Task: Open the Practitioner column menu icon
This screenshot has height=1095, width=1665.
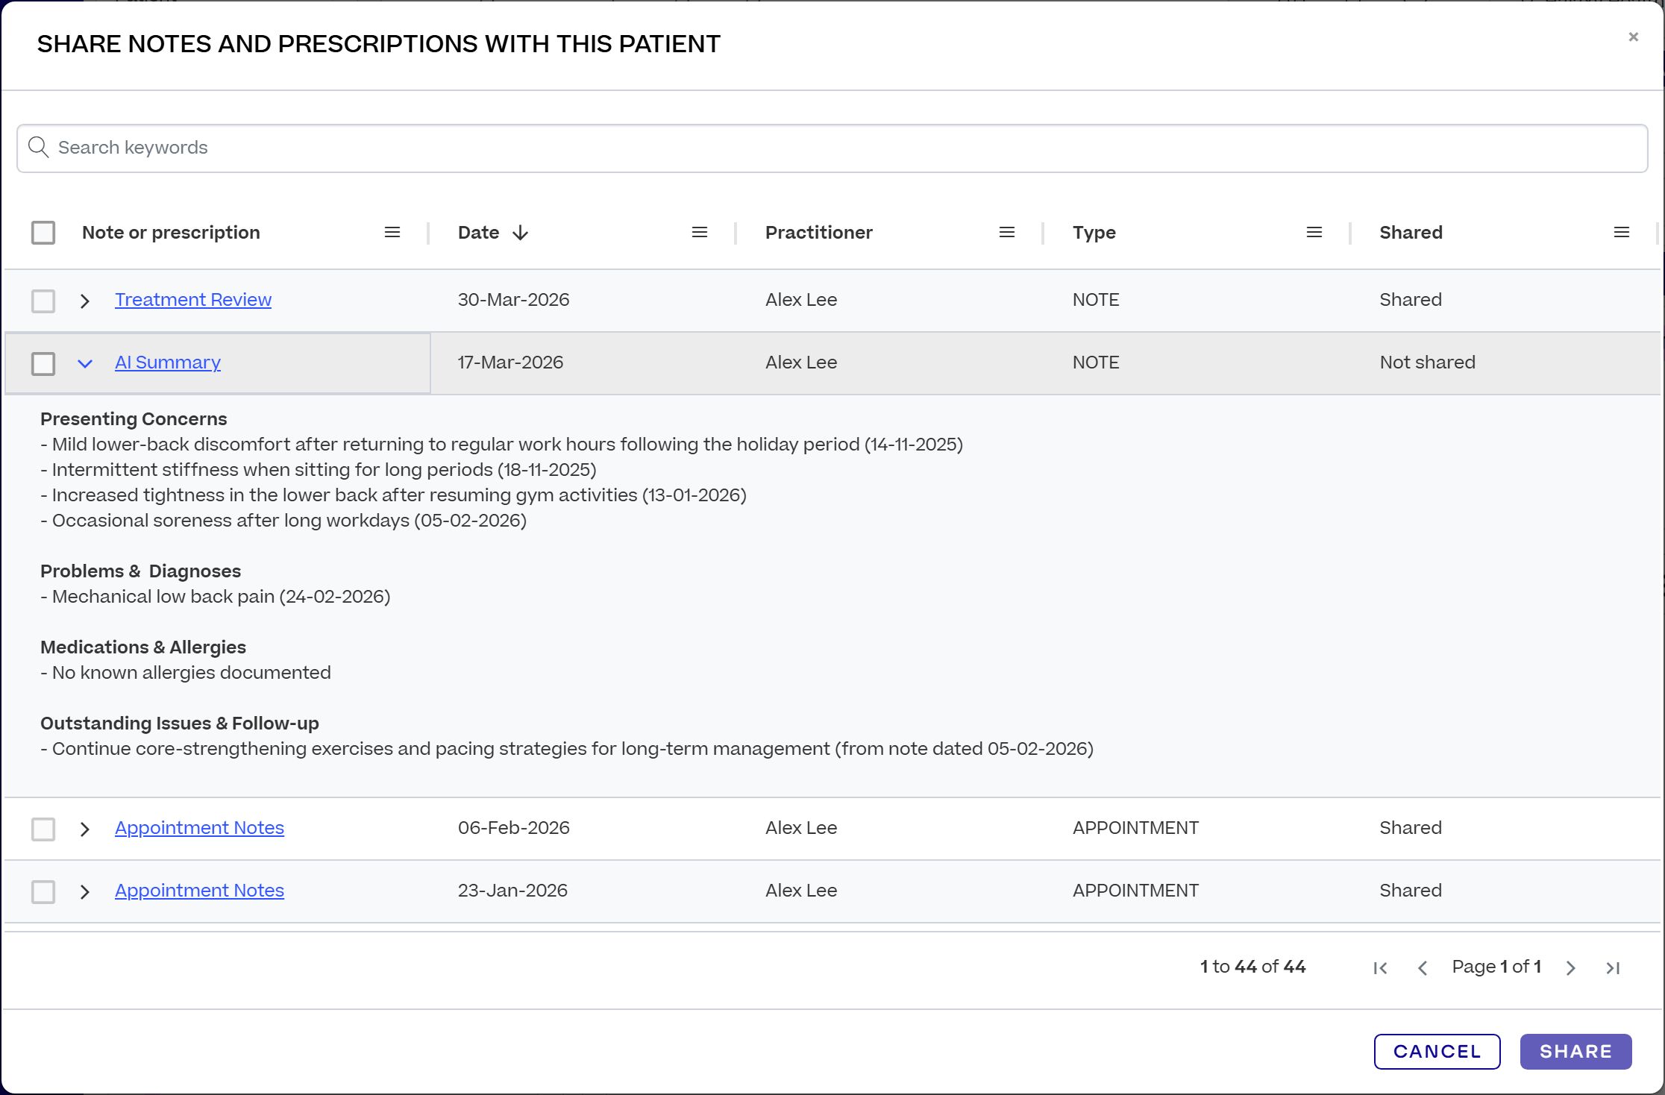Action: (1007, 233)
